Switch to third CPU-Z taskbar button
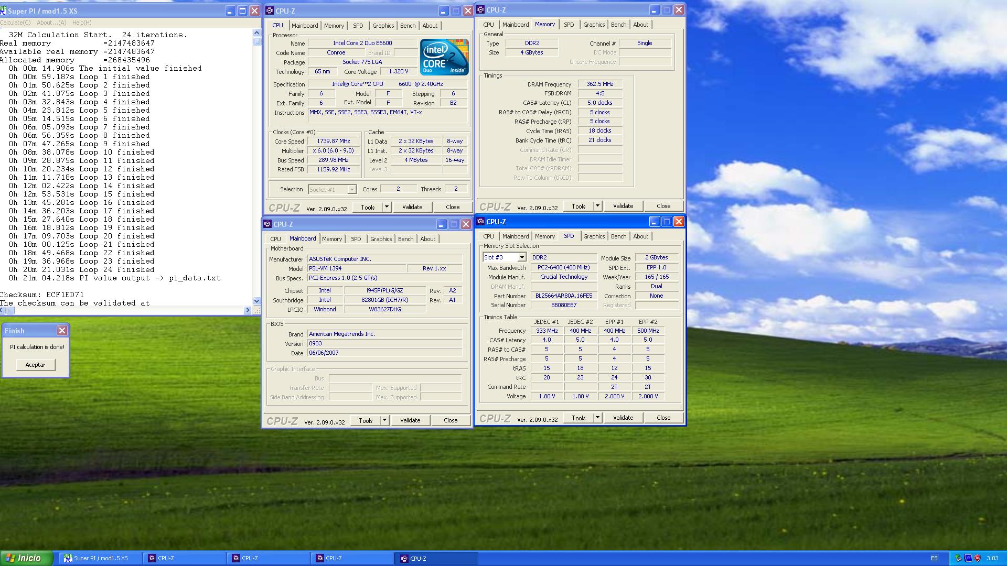The height and width of the screenshot is (566, 1007). pyautogui.click(x=352, y=558)
